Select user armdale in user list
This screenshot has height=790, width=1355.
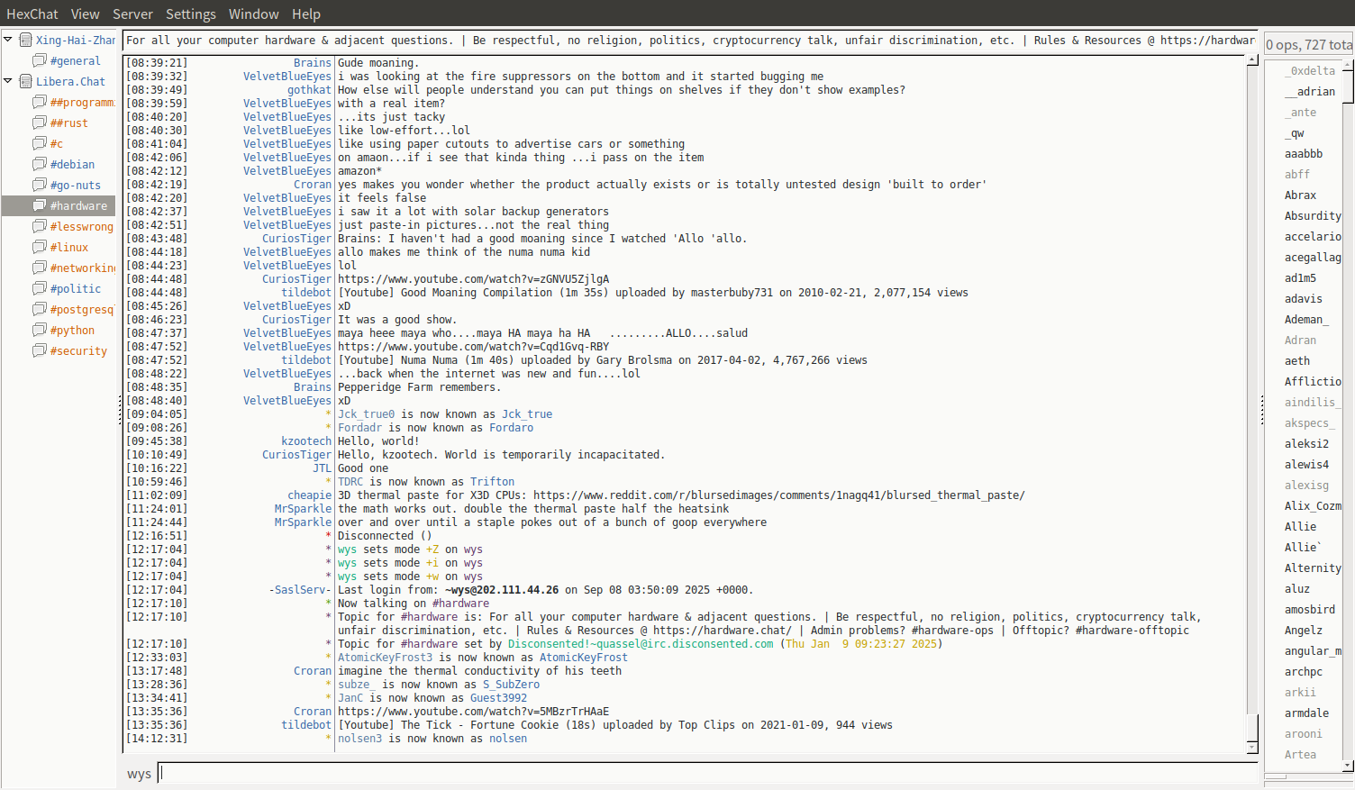[1306, 713]
